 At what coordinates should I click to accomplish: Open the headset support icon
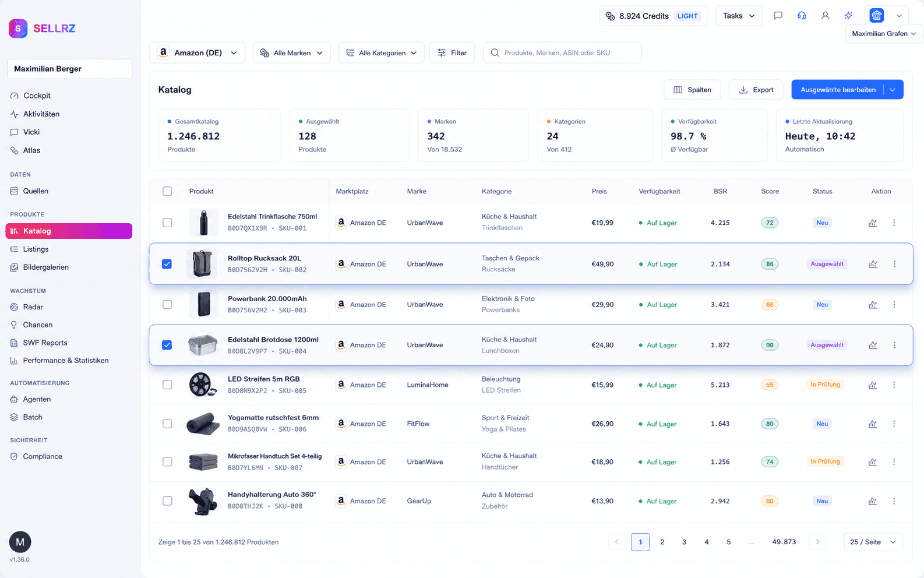[x=802, y=16]
